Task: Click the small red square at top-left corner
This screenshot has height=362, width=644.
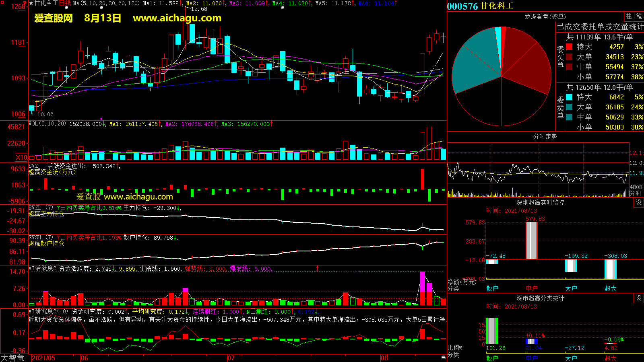Action: [x=2, y=2]
